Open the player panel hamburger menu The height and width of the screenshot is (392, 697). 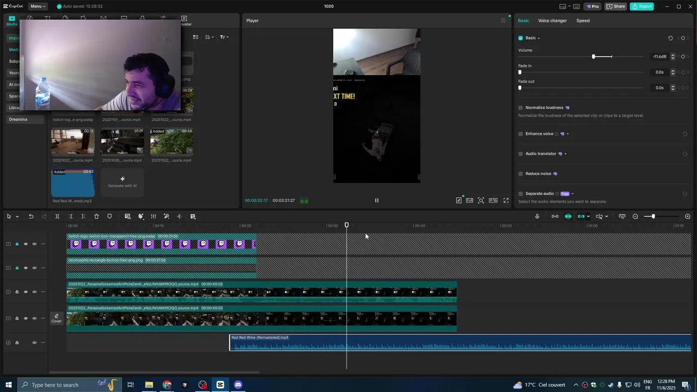[503, 21]
